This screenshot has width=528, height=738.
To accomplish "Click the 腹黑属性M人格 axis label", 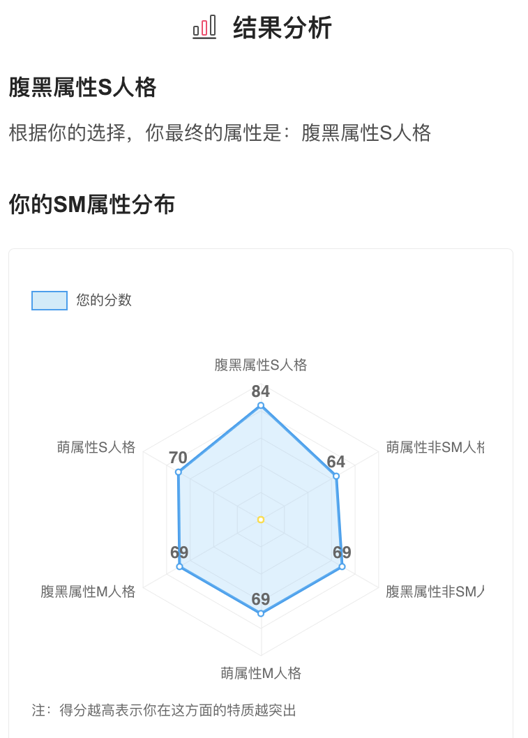I will click(x=88, y=591).
